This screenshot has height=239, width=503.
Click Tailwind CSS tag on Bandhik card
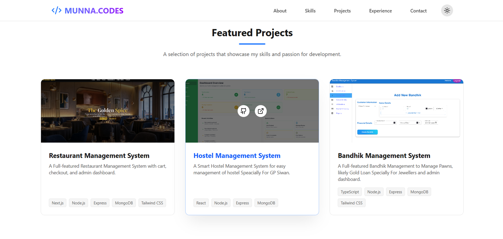[x=351, y=203]
